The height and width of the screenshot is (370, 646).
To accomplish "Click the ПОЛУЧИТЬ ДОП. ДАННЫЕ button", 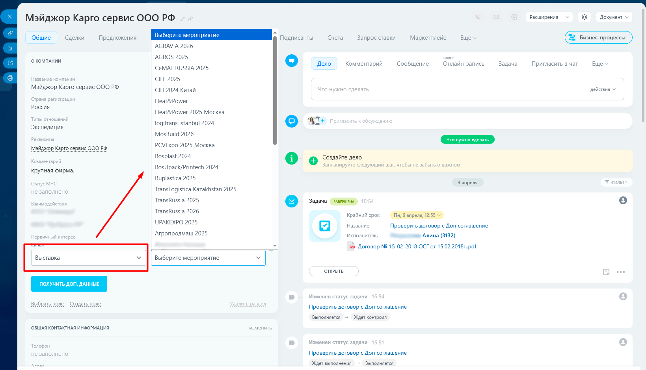I will pyautogui.click(x=69, y=284).
